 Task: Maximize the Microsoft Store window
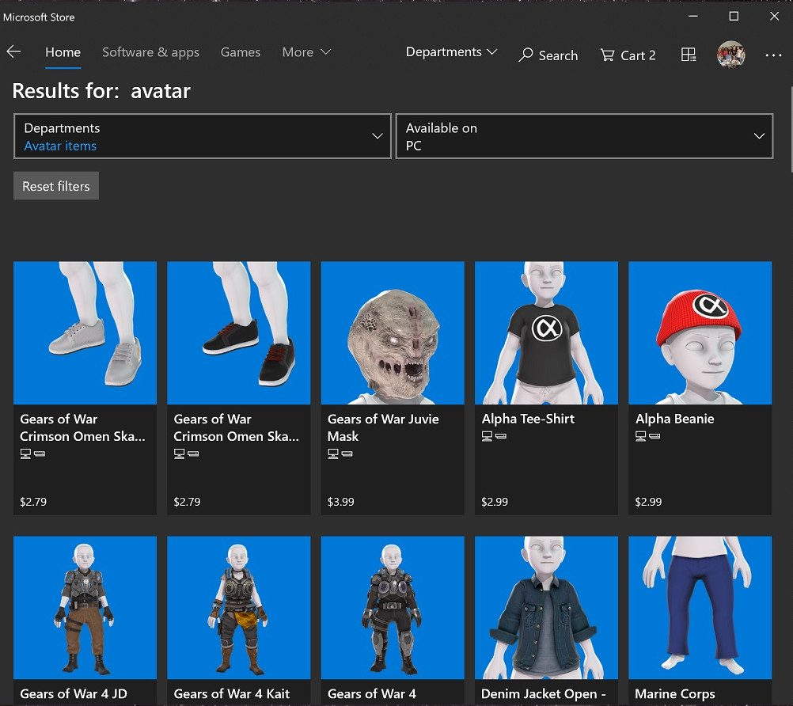(x=734, y=16)
